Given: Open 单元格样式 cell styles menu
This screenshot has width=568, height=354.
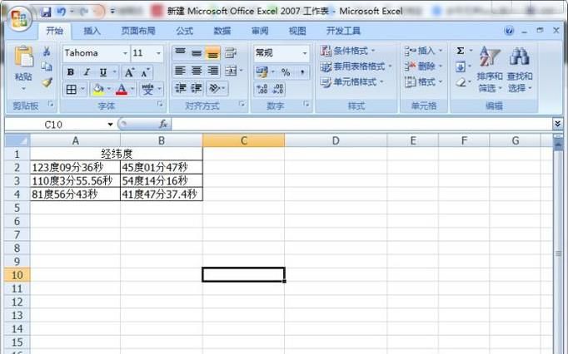Looking at the screenshot, I should coord(352,82).
